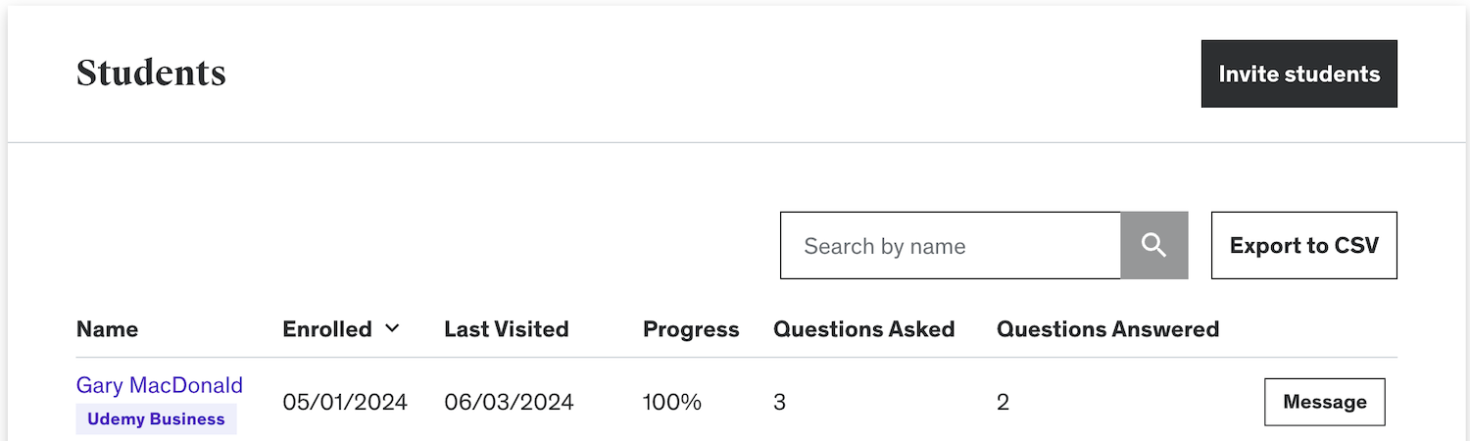Screen dimensions: 1470x441
Task: Message Gary MacDonald
Action: pos(1324,402)
